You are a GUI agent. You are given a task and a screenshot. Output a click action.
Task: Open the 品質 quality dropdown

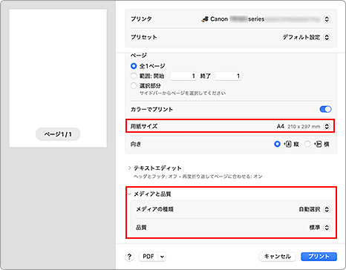click(327, 228)
